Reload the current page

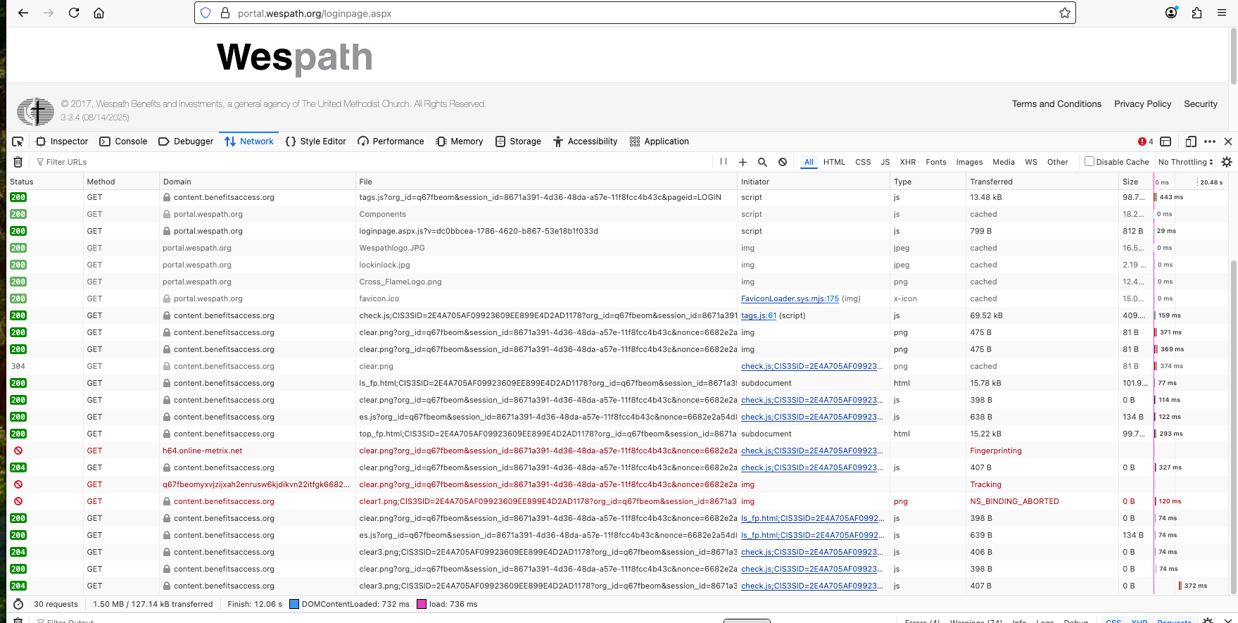[x=74, y=13]
